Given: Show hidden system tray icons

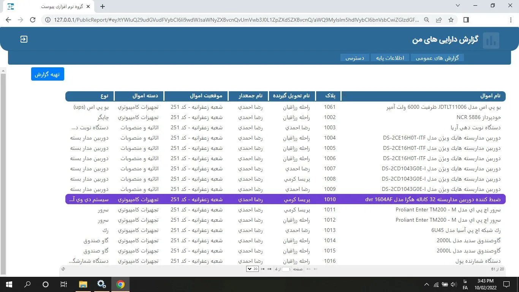Looking at the screenshot, I should point(426,284).
